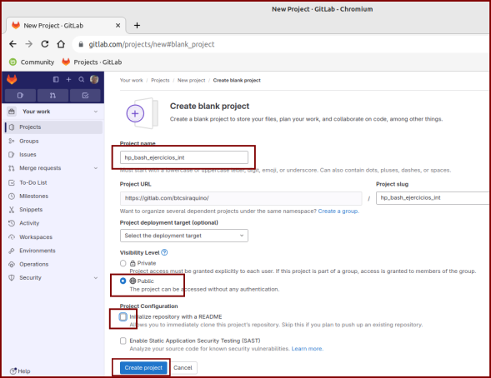Open the user avatar menu
Screen dimensions: 491x378
(94, 79)
